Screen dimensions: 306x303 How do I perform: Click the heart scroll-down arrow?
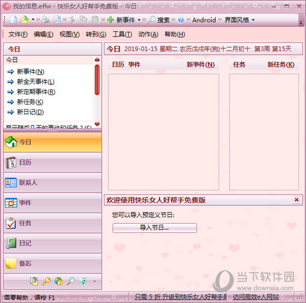pos(97,124)
